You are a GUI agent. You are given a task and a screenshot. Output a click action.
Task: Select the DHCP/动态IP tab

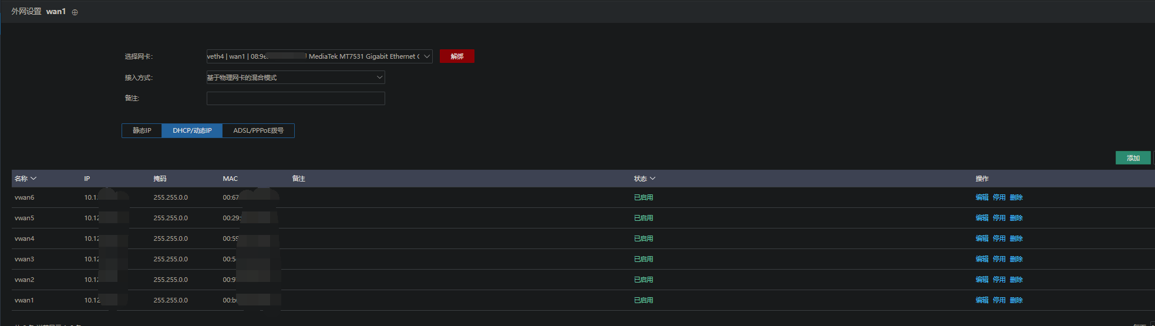[x=192, y=130]
